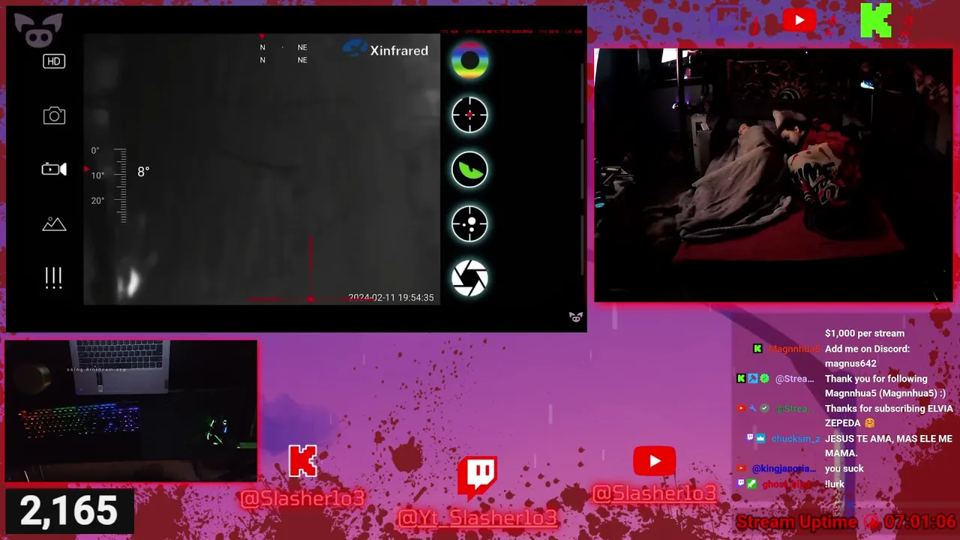Image resolution: width=960 pixels, height=540 pixels.
Task: Click the YouTube icon beside the green Kick icon
Action: (x=799, y=20)
